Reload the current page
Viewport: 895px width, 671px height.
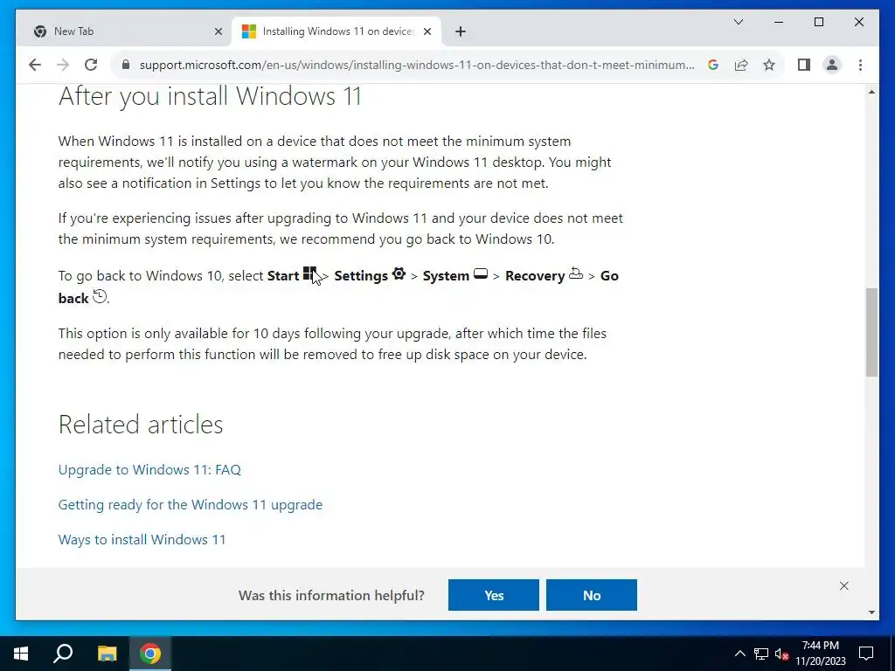pyautogui.click(x=91, y=65)
